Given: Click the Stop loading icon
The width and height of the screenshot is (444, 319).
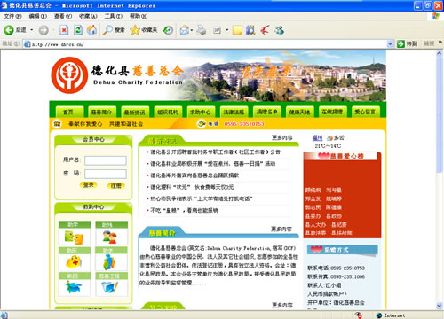Looking at the screenshot, I should pyautogui.click(x=64, y=30).
